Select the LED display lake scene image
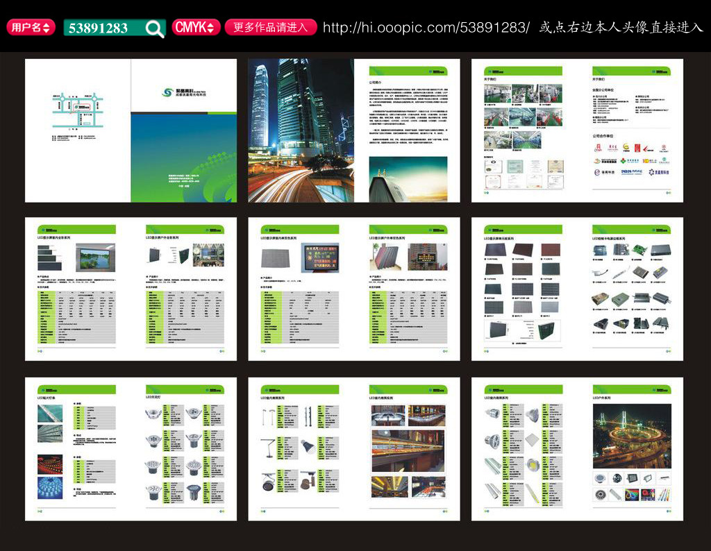The height and width of the screenshot is (551, 711). coord(97,259)
